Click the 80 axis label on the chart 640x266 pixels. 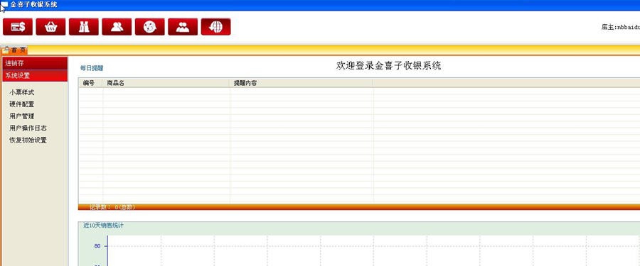click(x=97, y=246)
